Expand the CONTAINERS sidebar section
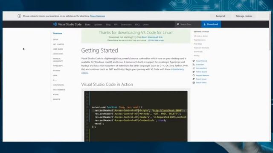 point(58,85)
